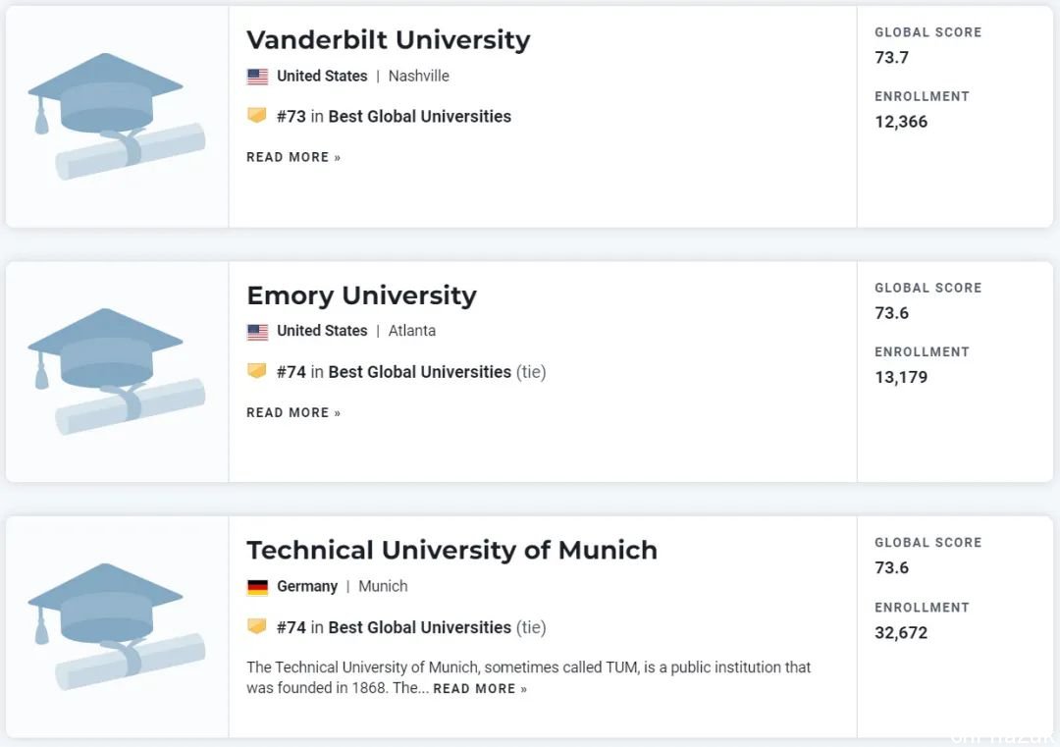Click the #73 ranking badge icon
Viewport: 1060px width, 747px height.
pyautogui.click(x=257, y=115)
